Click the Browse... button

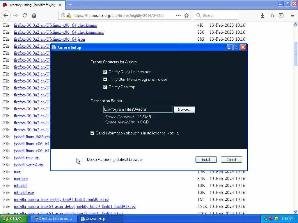click(184, 109)
